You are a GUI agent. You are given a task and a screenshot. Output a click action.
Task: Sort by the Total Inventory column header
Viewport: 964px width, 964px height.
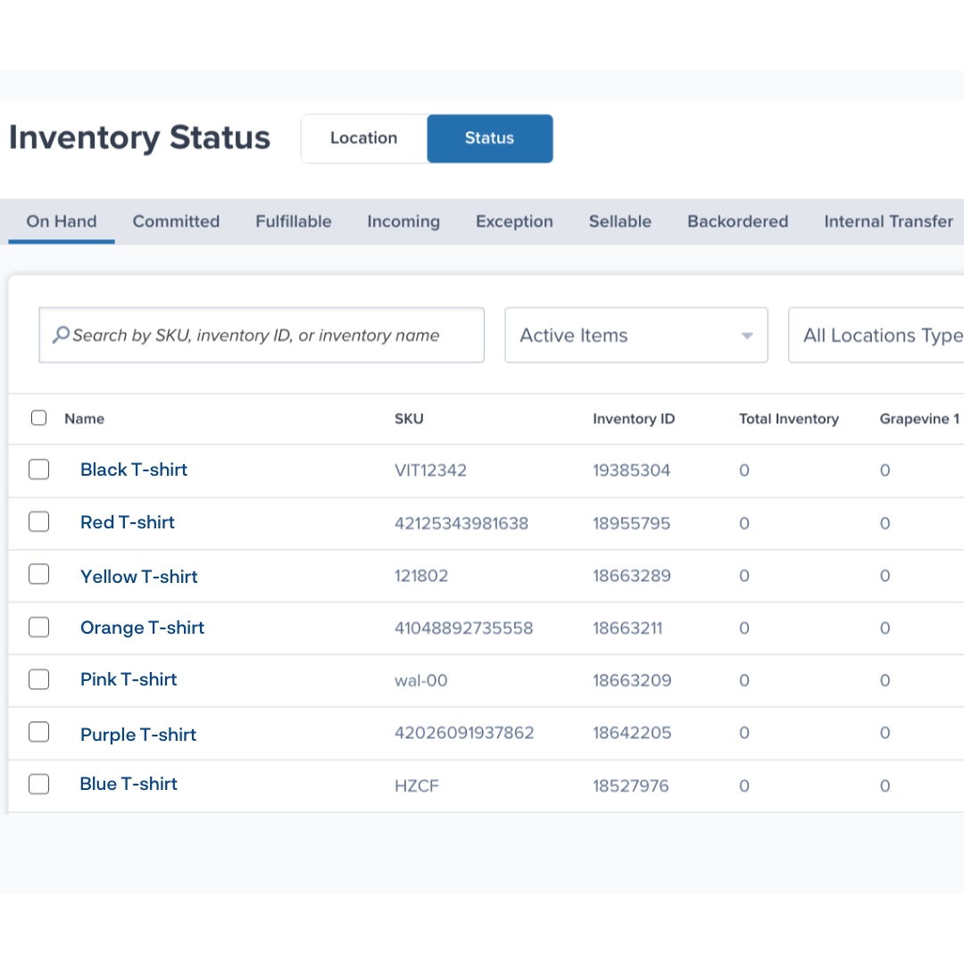tap(788, 419)
